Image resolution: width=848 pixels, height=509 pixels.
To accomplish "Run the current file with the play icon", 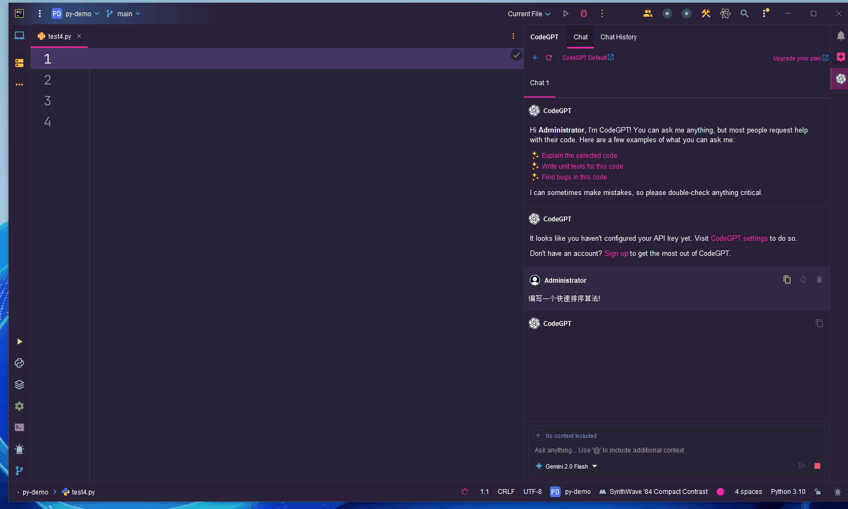I will point(566,13).
